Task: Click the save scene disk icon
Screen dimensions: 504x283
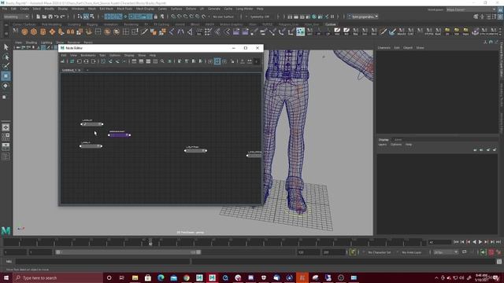Action: click(50, 17)
